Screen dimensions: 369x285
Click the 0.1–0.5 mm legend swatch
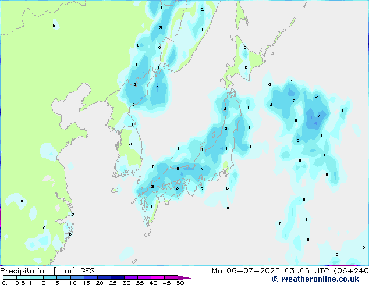point(10,277)
